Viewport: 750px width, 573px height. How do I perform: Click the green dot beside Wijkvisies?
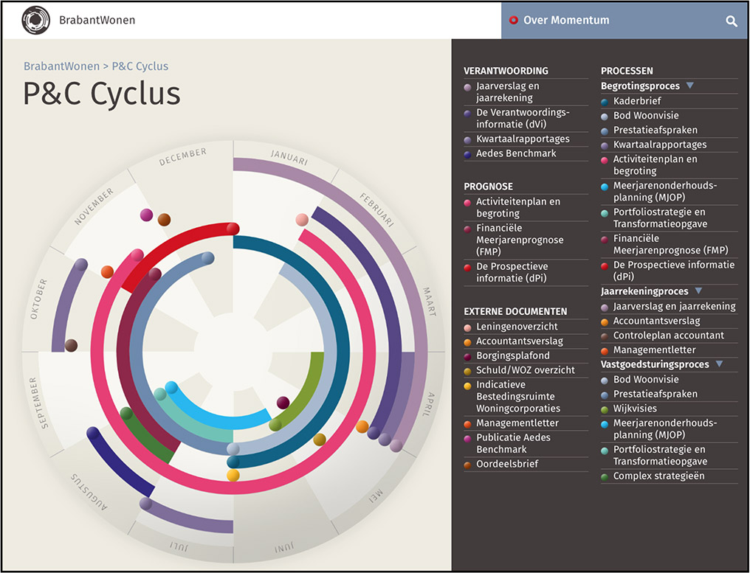coord(605,409)
